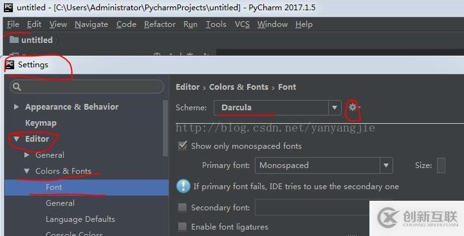The height and width of the screenshot is (236, 464).
Task: Click the blue info exclamation icon
Action: click(183, 186)
